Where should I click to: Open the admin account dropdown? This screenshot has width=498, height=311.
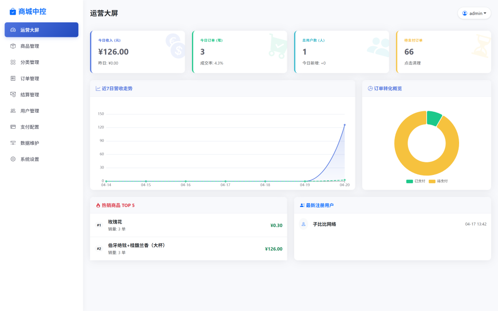point(474,13)
